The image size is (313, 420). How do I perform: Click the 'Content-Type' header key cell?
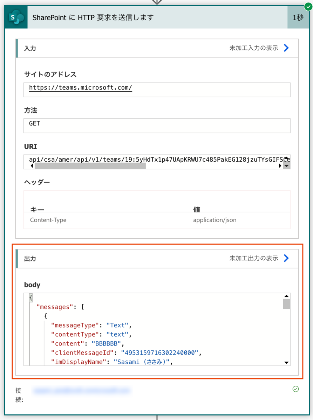(x=48, y=220)
